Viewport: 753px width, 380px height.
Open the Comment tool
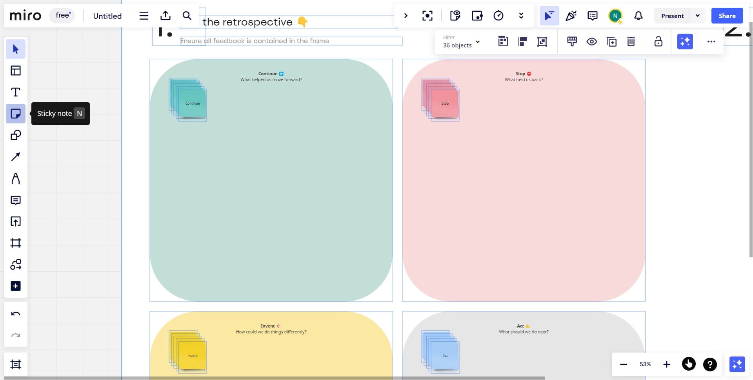tap(16, 200)
